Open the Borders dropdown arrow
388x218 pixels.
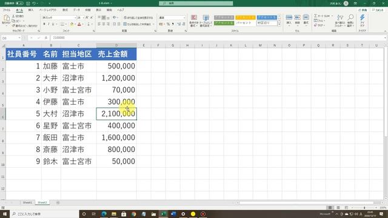click(x=66, y=24)
